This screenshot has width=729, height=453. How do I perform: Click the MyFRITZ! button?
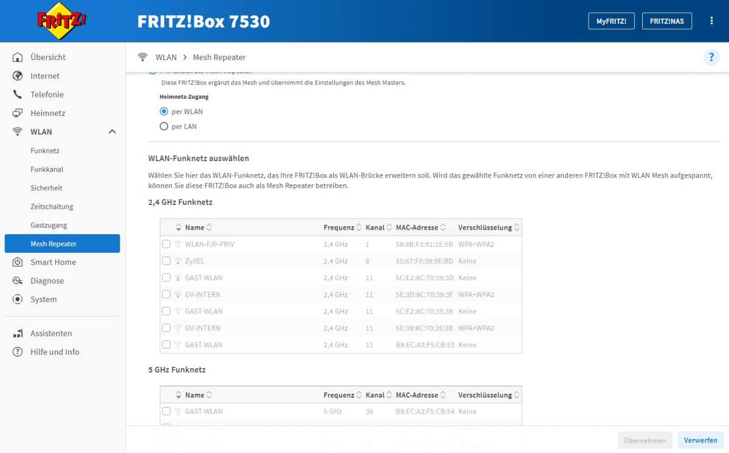[611, 21]
